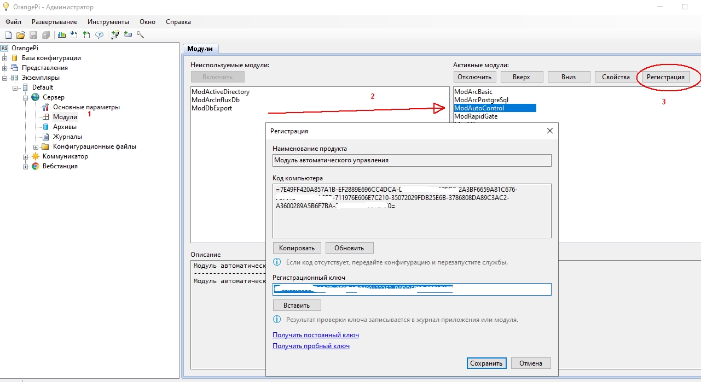
Task: Click the Open project folder icon
Action: tap(21, 35)
